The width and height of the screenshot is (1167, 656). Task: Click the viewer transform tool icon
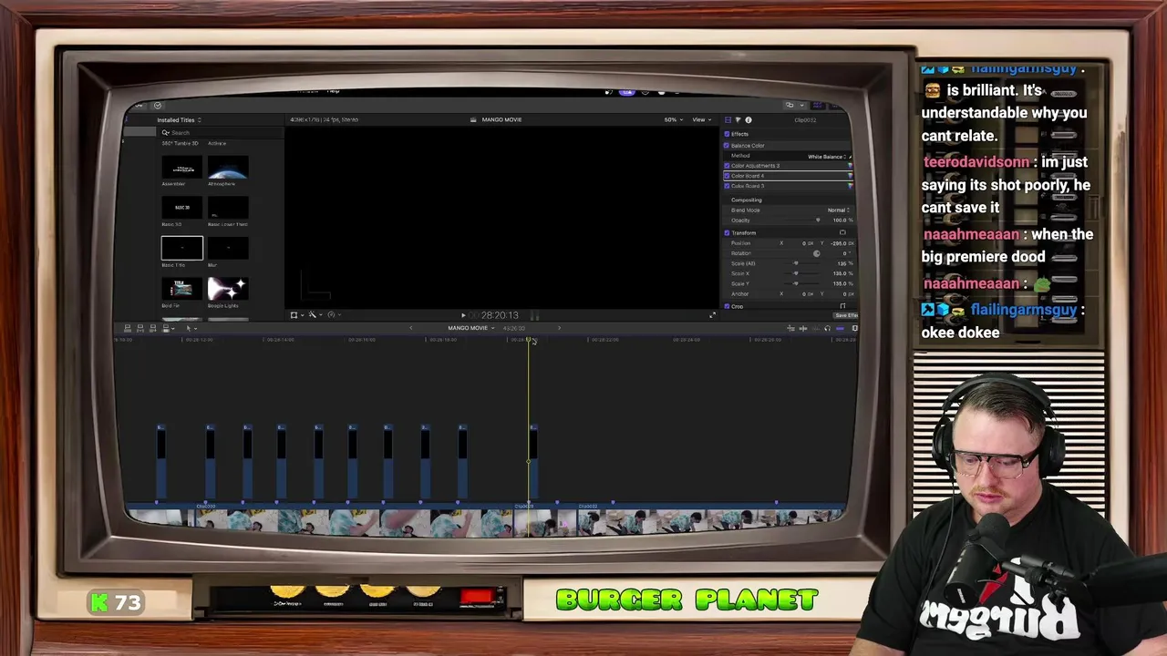coord(294,314)
